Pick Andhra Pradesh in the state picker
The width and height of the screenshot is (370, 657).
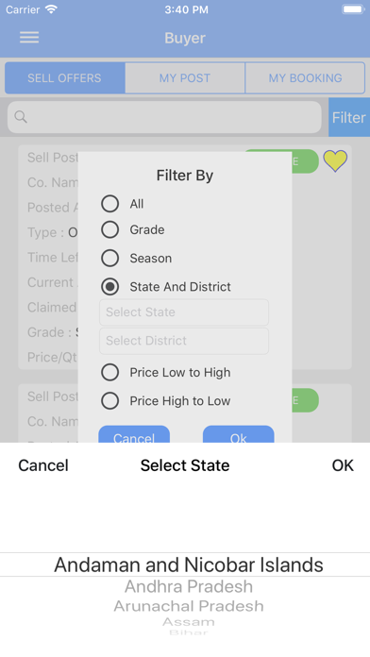[189, 586]
